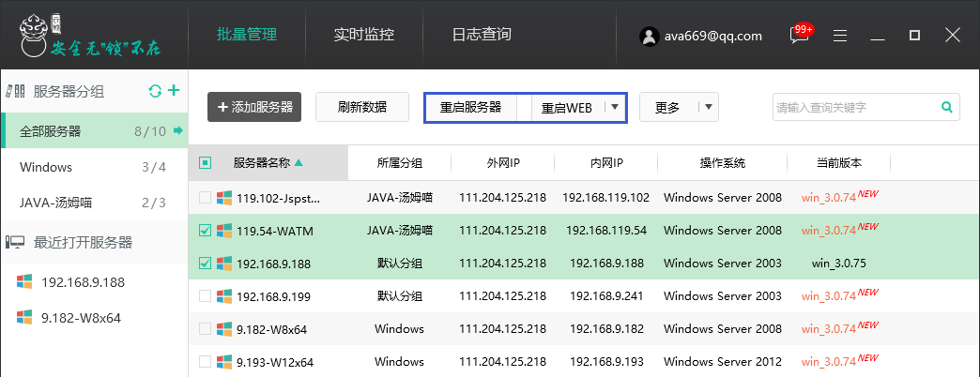Sort by 服务器名称 column header
This screenshot has height=377, width=980.
268,163
